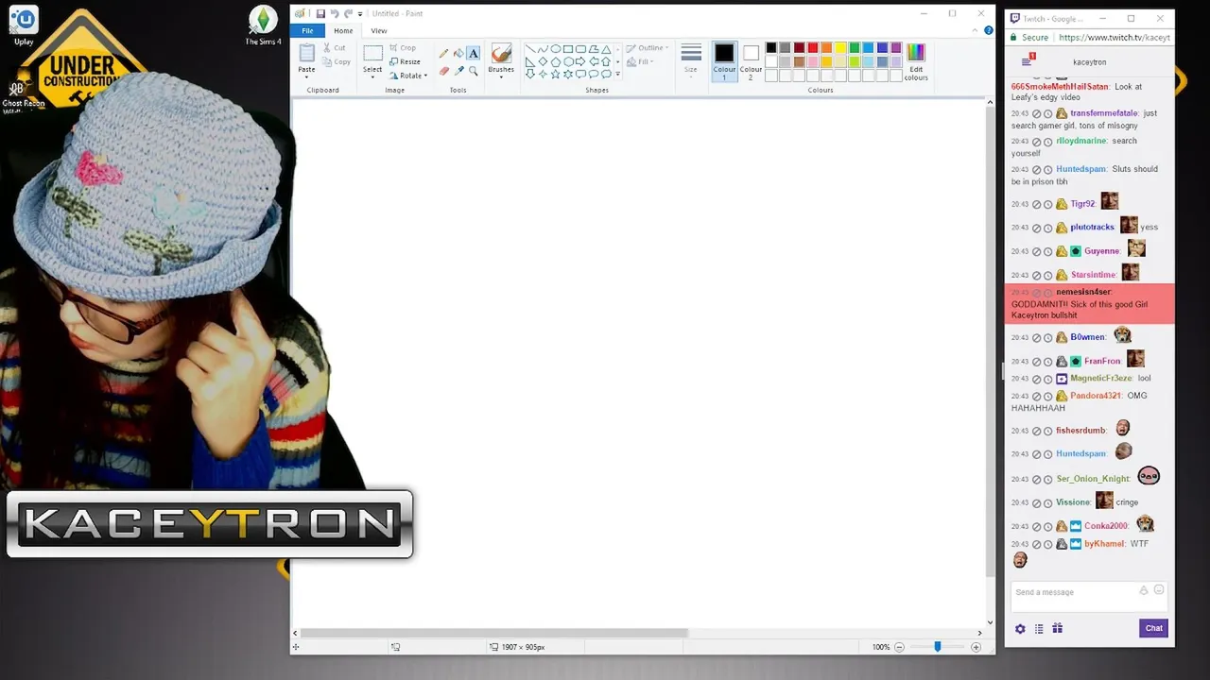Select the Colour picker eyedropper tool
Image resolution: width=1210 pixels, height=680 pixels.
click(x=458, y=71)
